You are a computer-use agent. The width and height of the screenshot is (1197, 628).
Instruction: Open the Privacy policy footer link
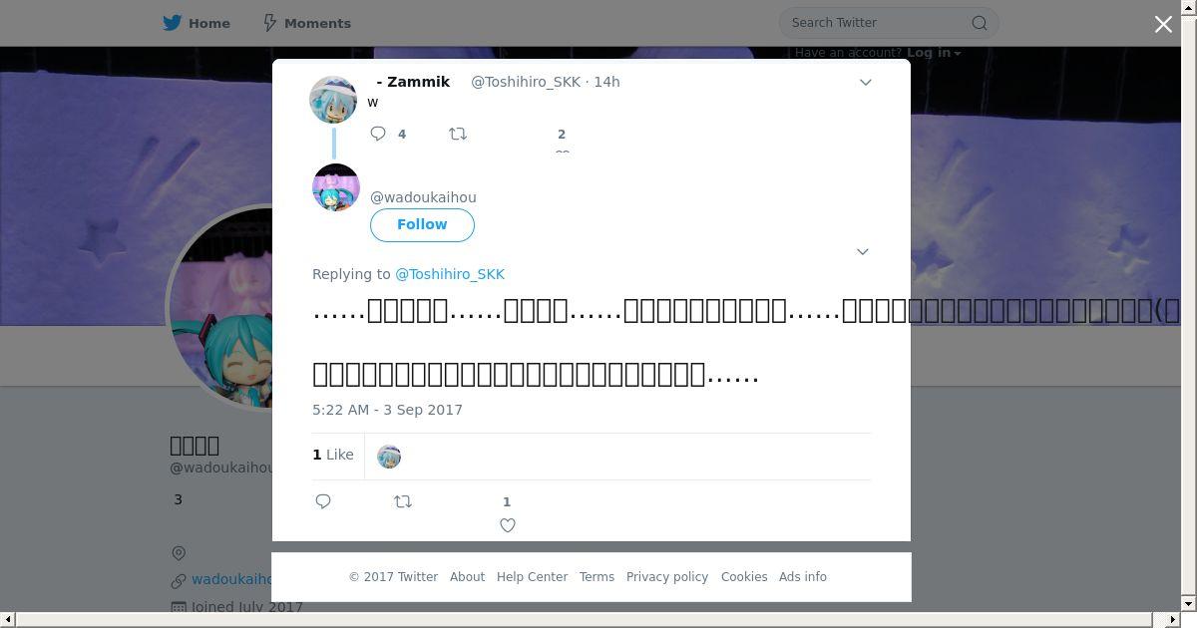pyautogui.click(x=667, y=577)
